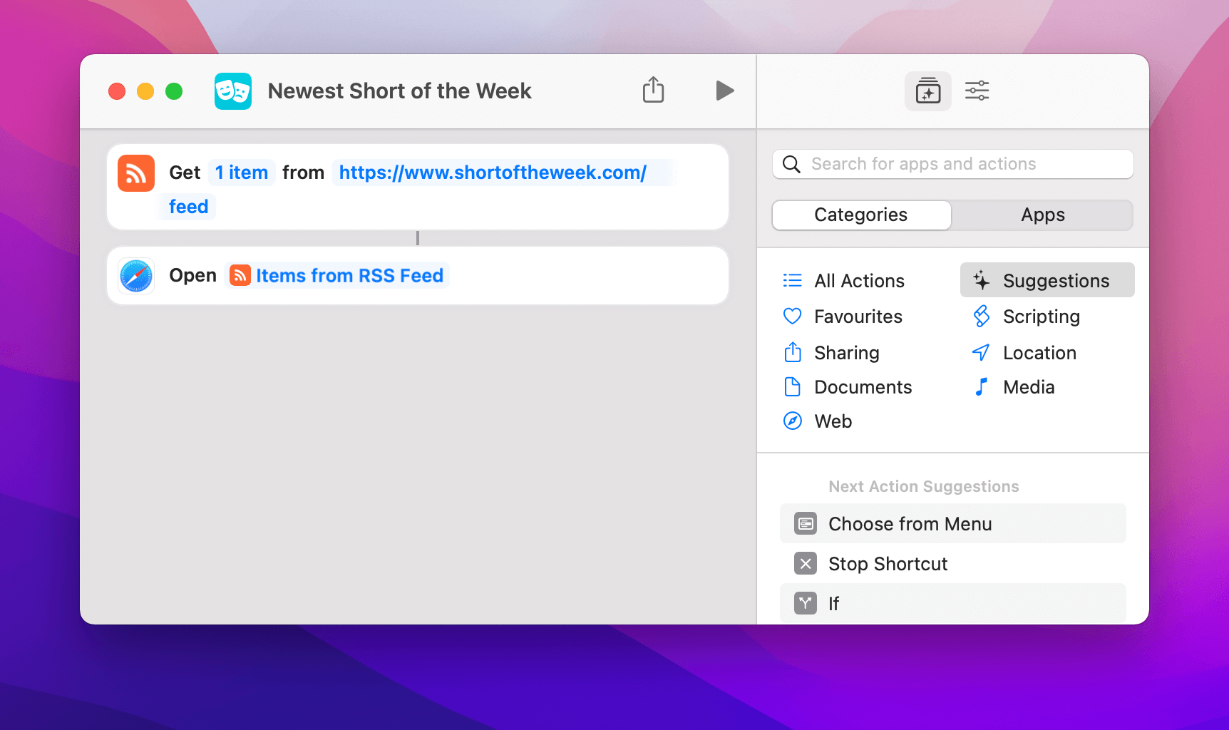This screenshot has width=1229, height=730.
Task: Select the RSS Get Items action icon
Action: pyautogui.click(x=135, y=173)
